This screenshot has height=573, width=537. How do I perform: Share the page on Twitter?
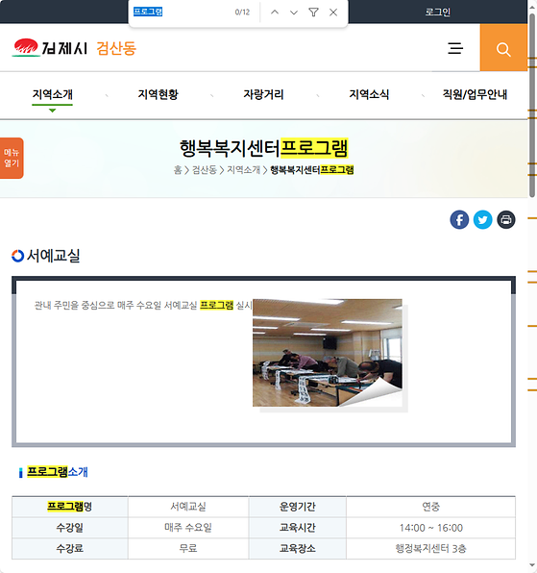click(482, 219)
